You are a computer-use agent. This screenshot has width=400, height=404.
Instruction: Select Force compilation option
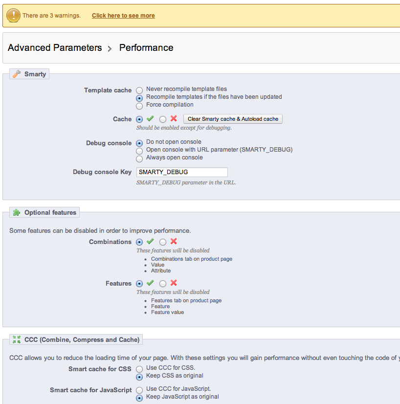(139, 106)
